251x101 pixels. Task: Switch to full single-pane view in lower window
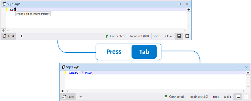pos(246,97)
